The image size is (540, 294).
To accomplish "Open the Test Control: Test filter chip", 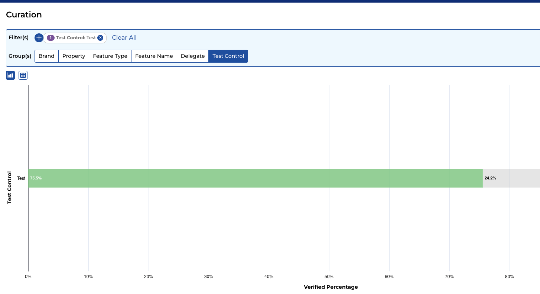I will (76, 38).
